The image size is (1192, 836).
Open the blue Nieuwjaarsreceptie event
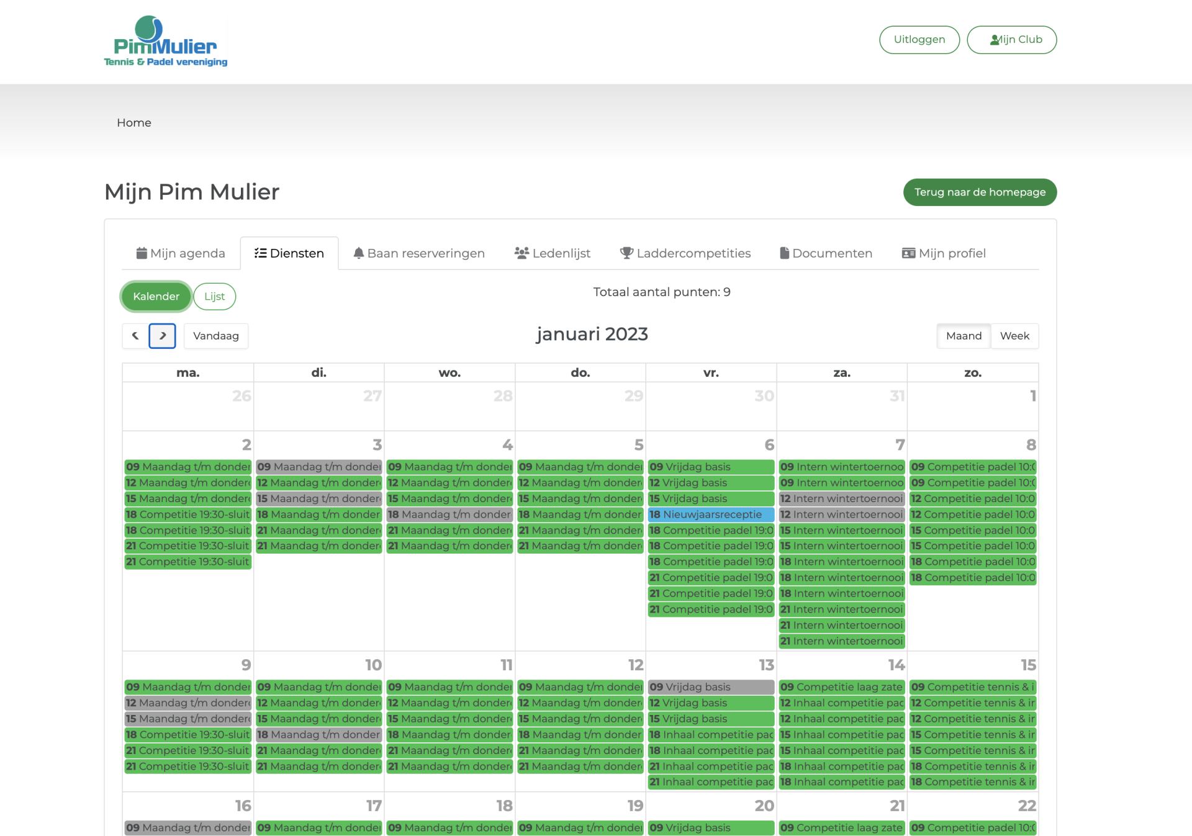pyautogui.click(x=711, y=515)
